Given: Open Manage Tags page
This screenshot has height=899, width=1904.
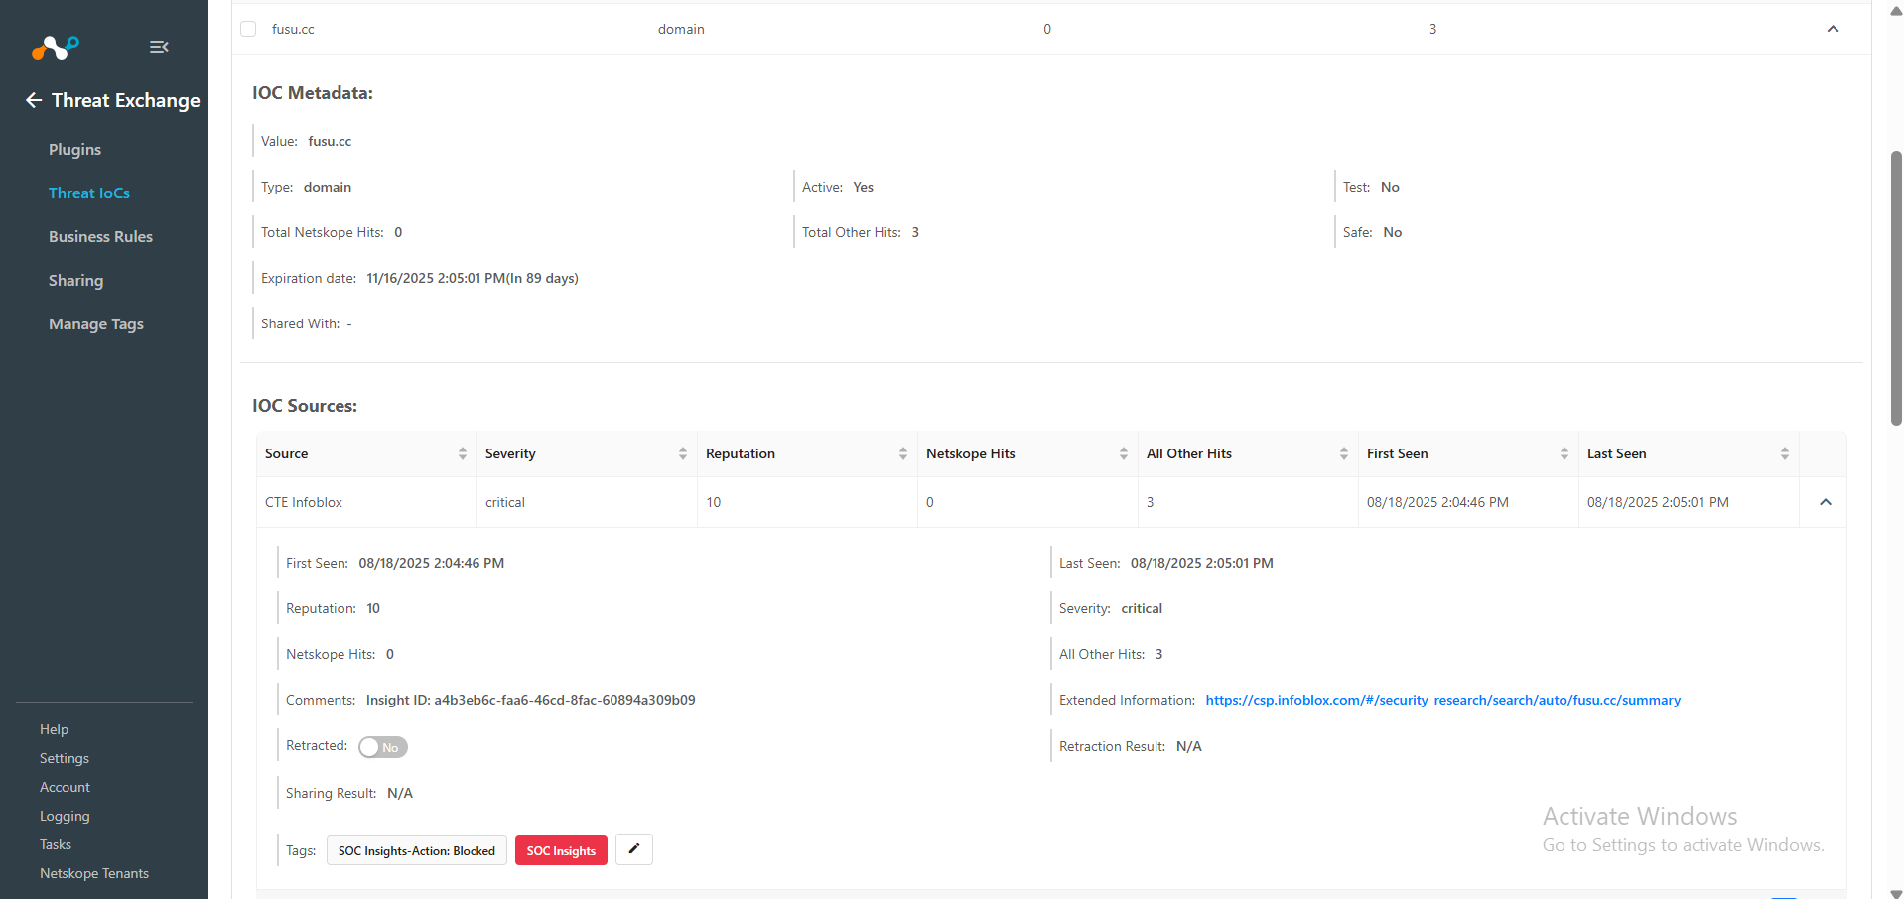Looking at the screenshot, I should click(x=96, y=323).
